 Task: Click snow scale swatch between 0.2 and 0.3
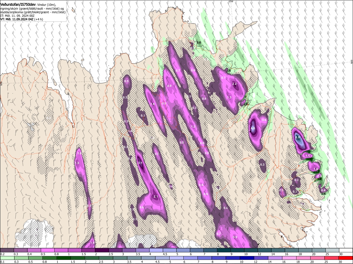pyautogui.click(x=7, y=250)
